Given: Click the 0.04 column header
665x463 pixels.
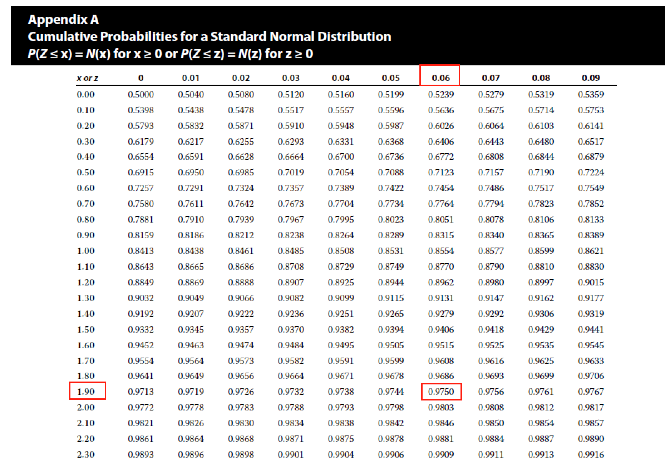Looking at the screenshot, I should point(341,78).
